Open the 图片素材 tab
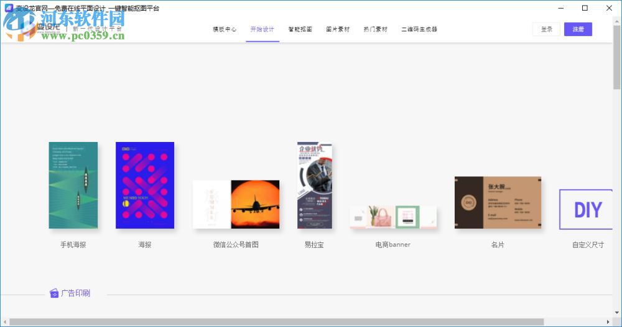This screenshot has width=622, height=327. coord(338,29)
